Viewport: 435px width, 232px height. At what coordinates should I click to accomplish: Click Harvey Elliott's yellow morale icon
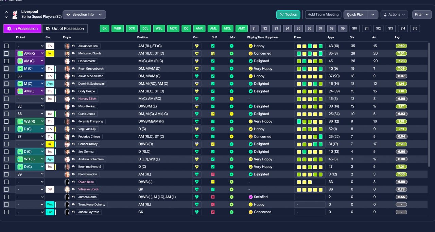pyautogui.click(x=231, y=99)
